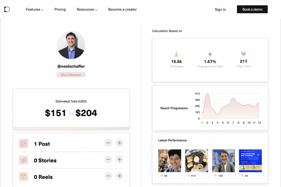The height and width of the screenshot is (187, 281).
Task: Decrease the Reels count with minus stepper
Action: [108, 176]
